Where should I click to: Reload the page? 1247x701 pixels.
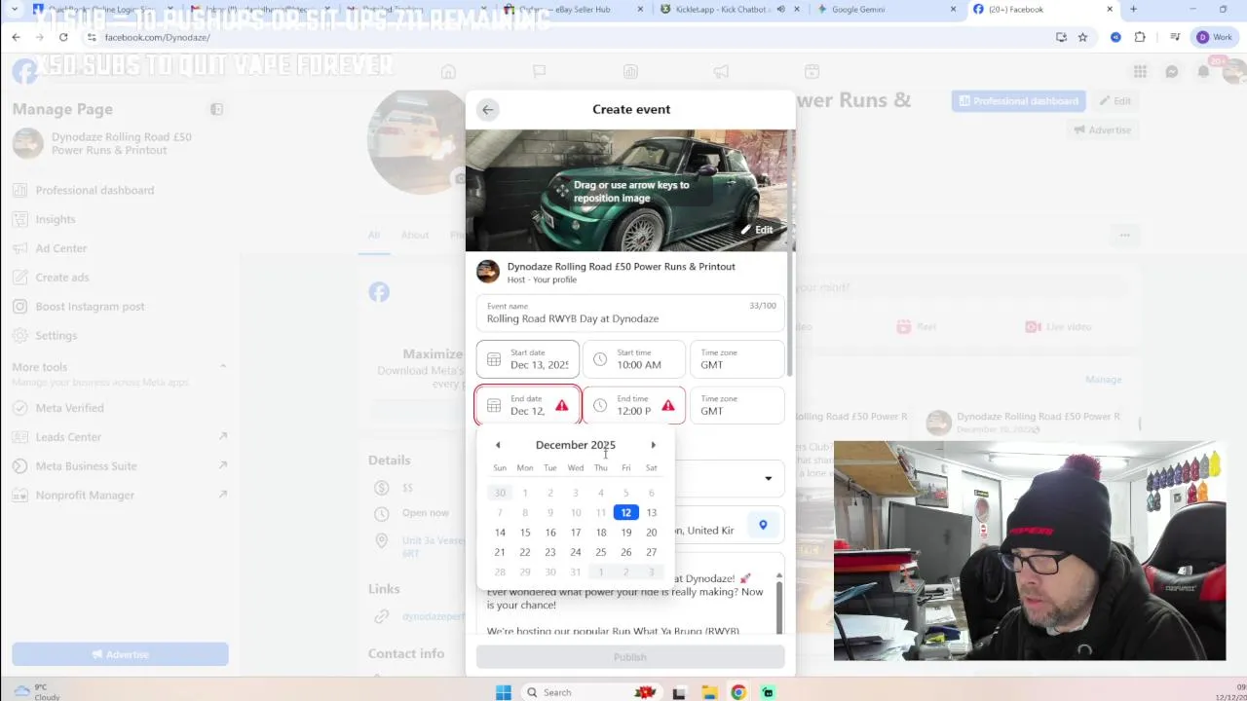[x=63, y=37]
